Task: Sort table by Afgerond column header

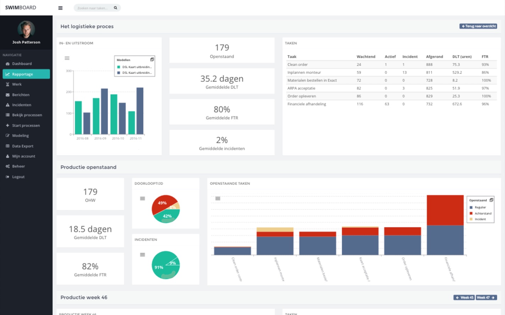Action: tap(434, 57)
